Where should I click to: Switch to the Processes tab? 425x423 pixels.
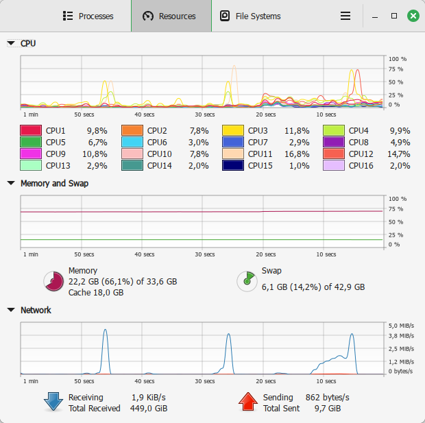click(x=88, y=16)
